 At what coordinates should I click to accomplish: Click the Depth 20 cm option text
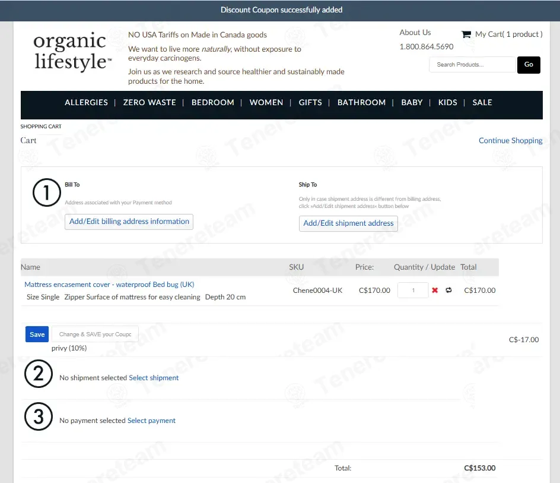pos(225,297)
